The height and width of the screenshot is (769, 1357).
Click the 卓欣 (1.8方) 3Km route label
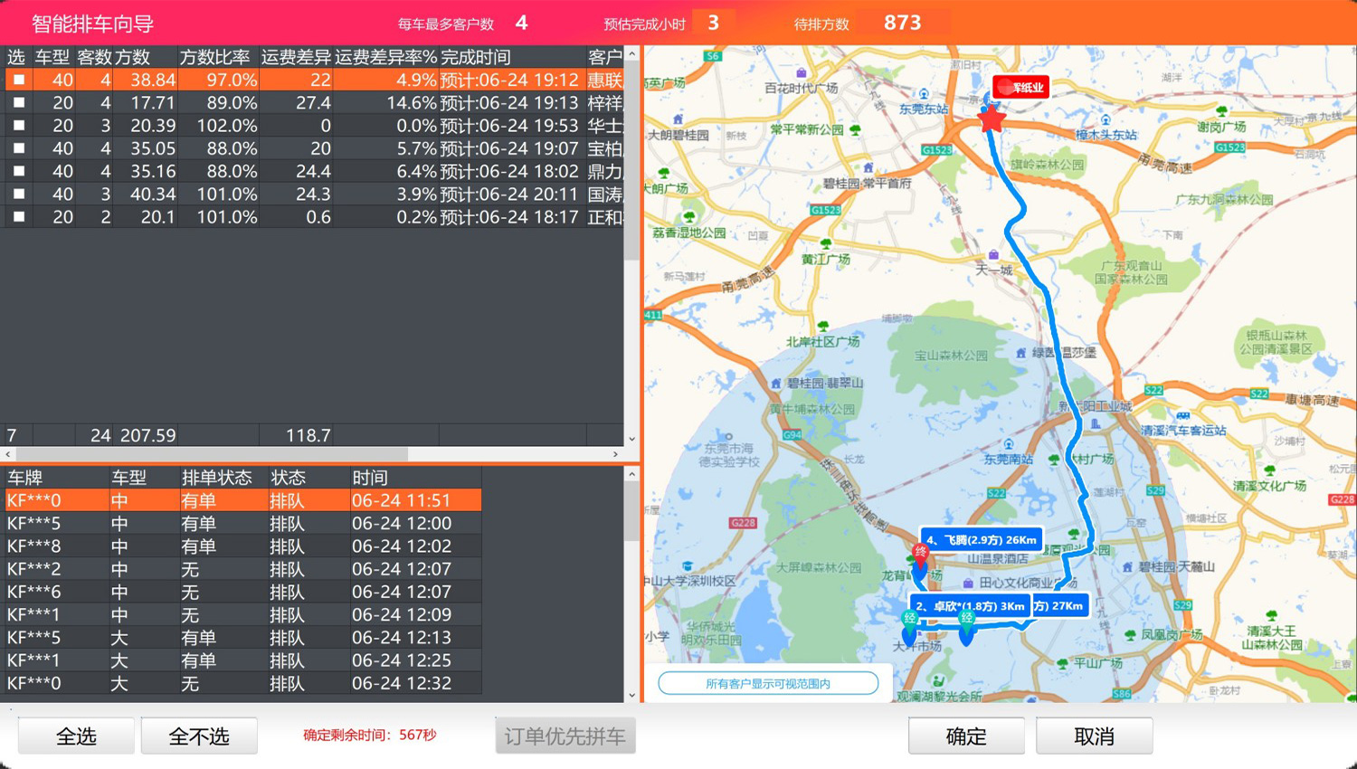(x=970, y=606)
